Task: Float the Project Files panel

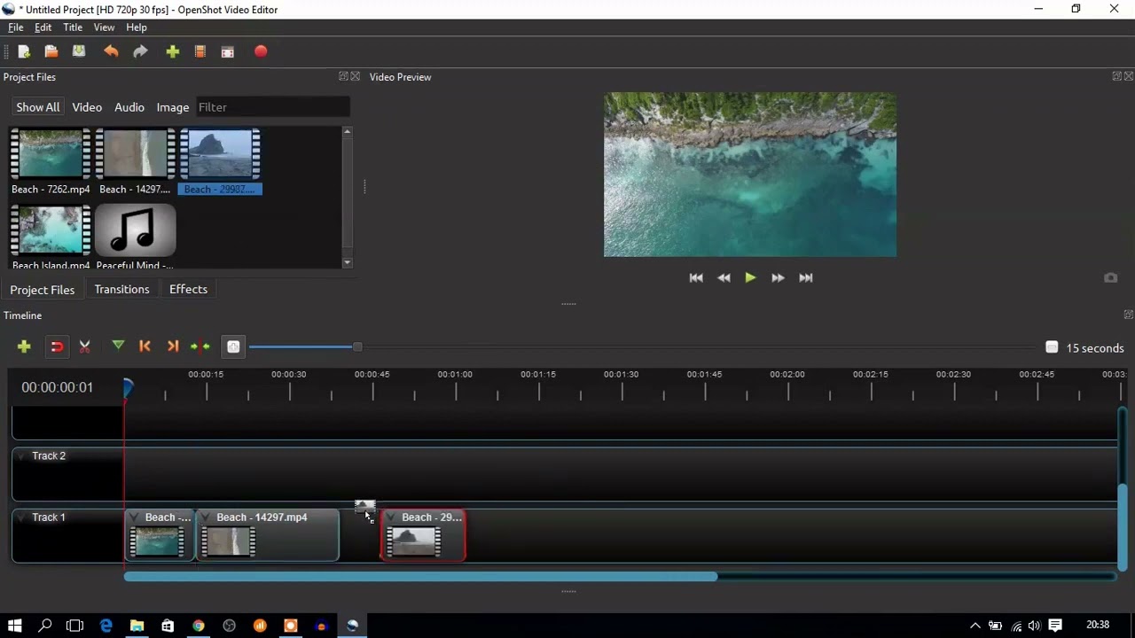Action: pyautogui.click(x=343, y=76)
